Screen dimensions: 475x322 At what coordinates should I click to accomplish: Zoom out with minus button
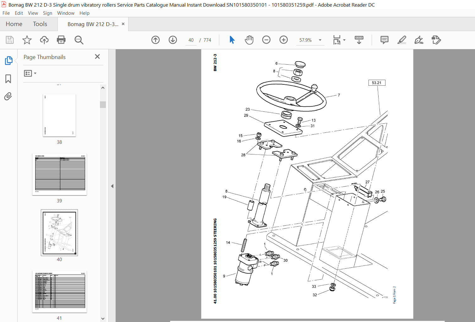click(266, 40)
